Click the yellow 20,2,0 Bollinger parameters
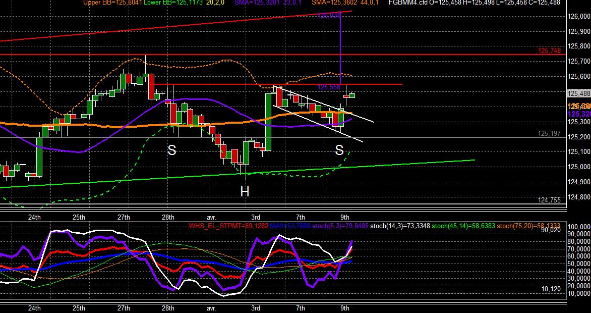The image size is (591, 313). pos(216,3)
